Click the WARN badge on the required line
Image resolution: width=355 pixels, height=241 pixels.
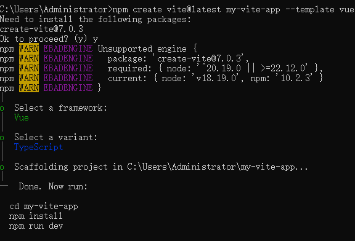click(29, 68)
